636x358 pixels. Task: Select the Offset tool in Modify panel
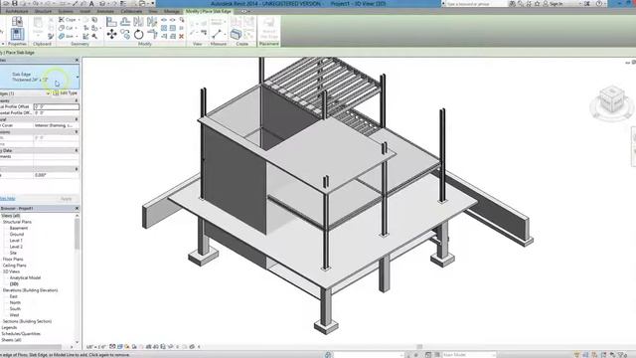pyautogui.click(x=125, y=22)
